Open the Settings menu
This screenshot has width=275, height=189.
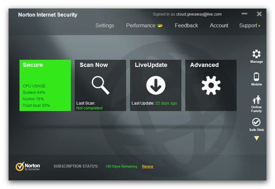tap(105, 25)
